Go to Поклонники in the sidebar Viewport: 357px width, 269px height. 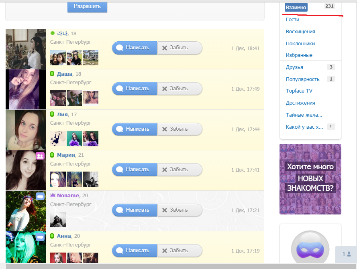(x=300, y=43)
